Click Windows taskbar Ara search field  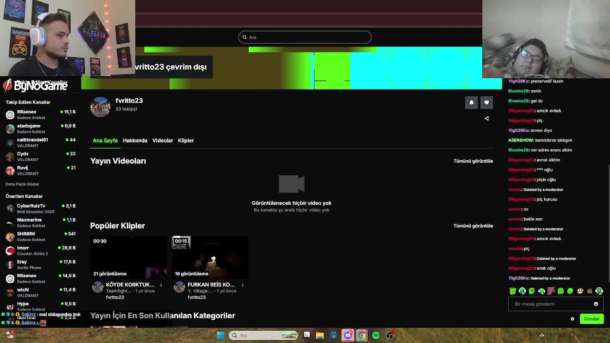pos(264,335)
